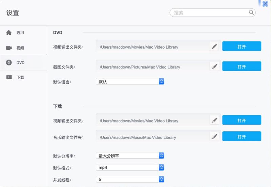Viewport: 271px width, 187px height.
Task: Click the 默认语言 label
Action: click(x=62, y=82)
